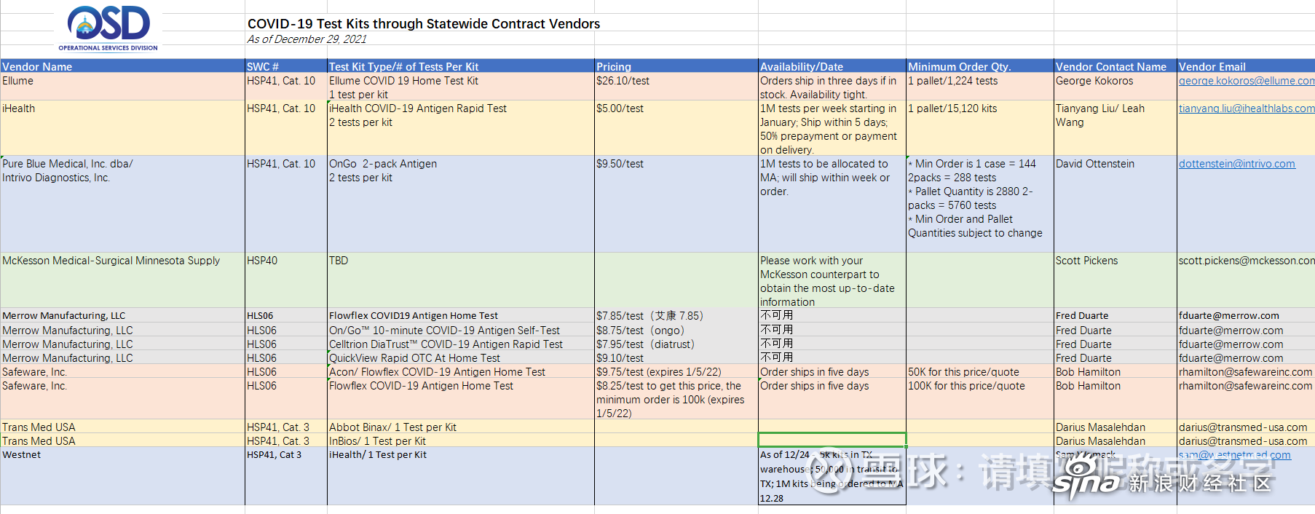The image size is (1315, 514).
Task: Click the 'Pricing' header cell
Action: point(676,66)
